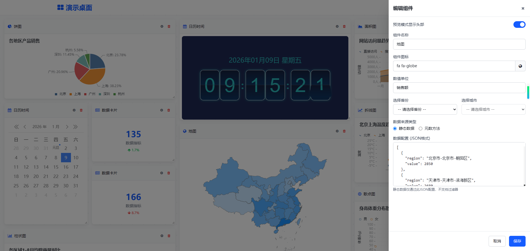The width and height of the screenshot is (530, 251).
Task: Open the 选择省份 dropdown
Action: pyautogui.click(x=425, y=109)
